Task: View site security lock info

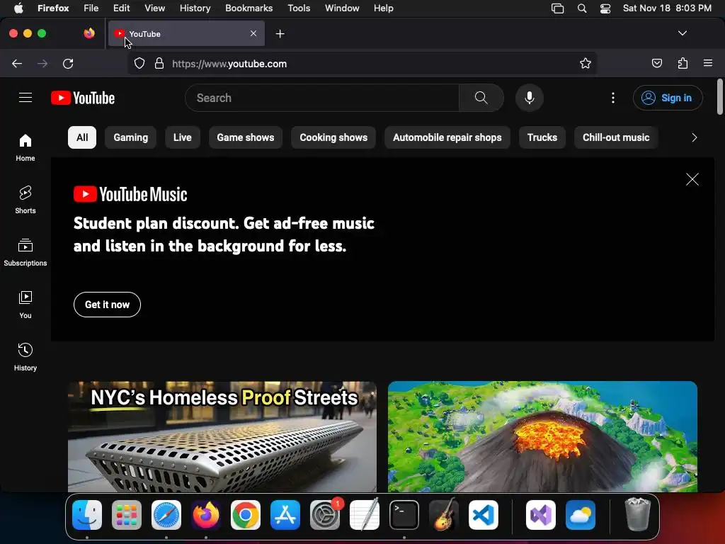Action: pyautogui.click(x=159, y=63)
